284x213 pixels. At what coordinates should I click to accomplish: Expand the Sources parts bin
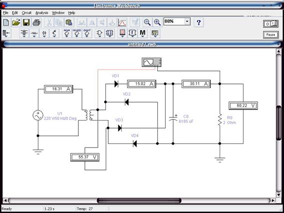click(24, 33)
